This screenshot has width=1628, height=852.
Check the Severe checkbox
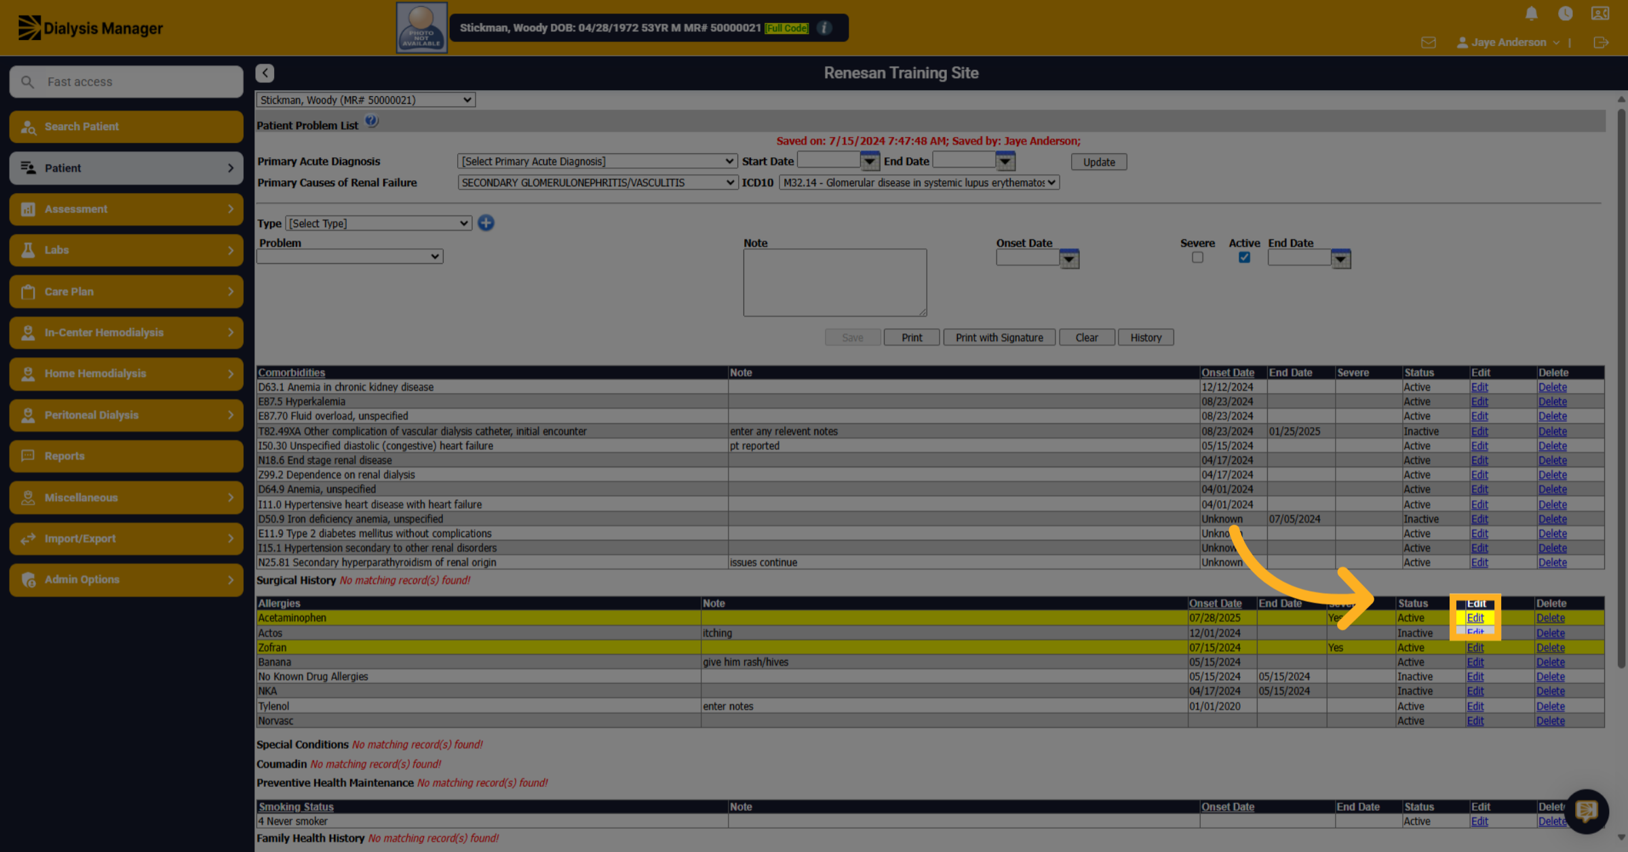(x=1197, y=258)
